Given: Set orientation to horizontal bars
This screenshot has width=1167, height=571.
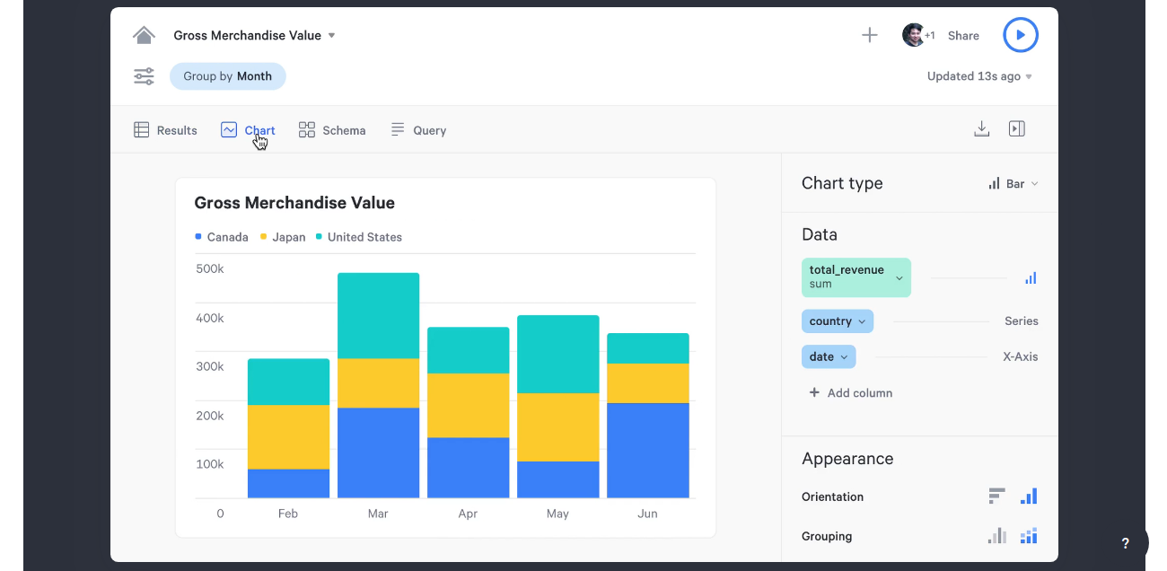Looking at the screenshot, I should (x=996, y=496).
